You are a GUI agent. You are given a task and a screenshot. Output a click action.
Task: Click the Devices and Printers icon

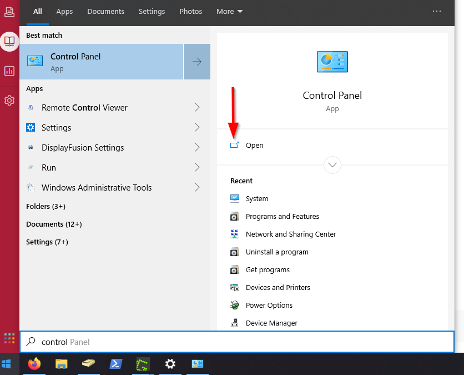point(235,287)
